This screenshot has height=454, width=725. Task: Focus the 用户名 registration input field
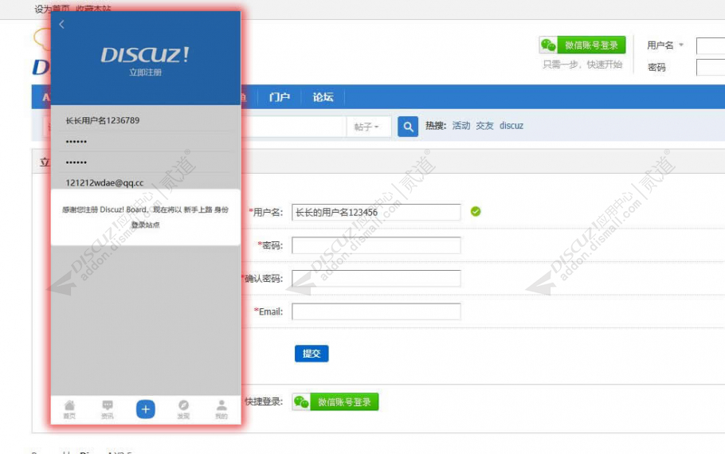point(376,212)
